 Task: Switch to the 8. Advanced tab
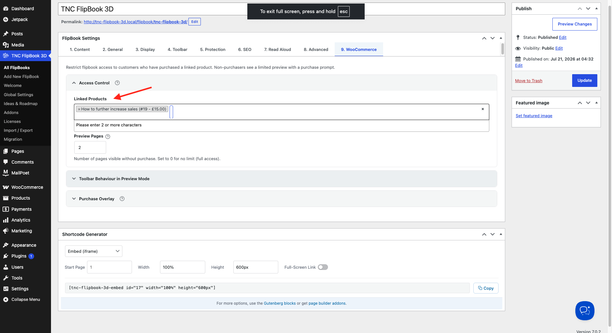[x=316, y=49]
